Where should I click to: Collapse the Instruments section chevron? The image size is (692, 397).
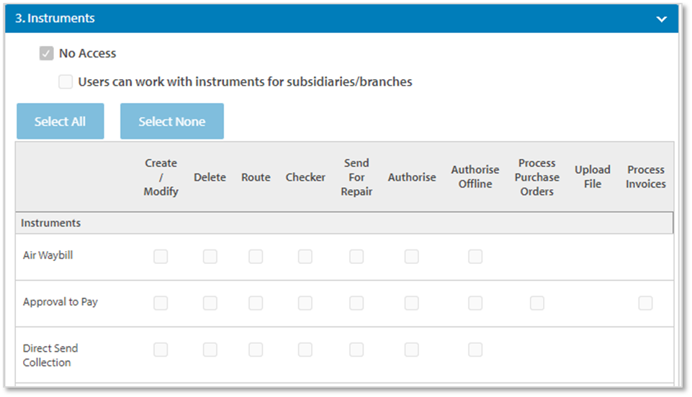pyautogui.click(x=662, y=19)
